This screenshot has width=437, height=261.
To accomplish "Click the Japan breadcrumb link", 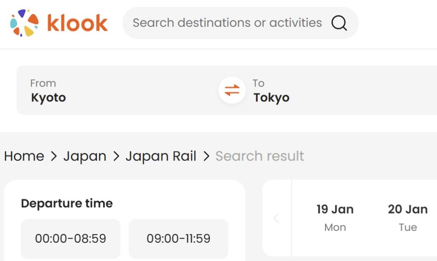I will click(85, 156).
